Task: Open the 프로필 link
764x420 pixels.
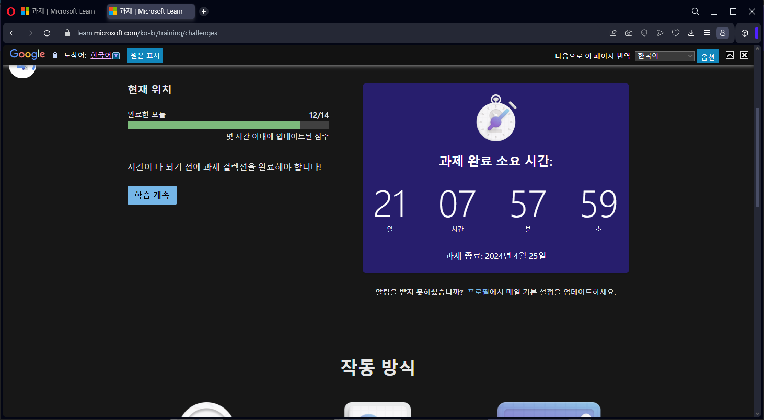Action: click(478, 292)
